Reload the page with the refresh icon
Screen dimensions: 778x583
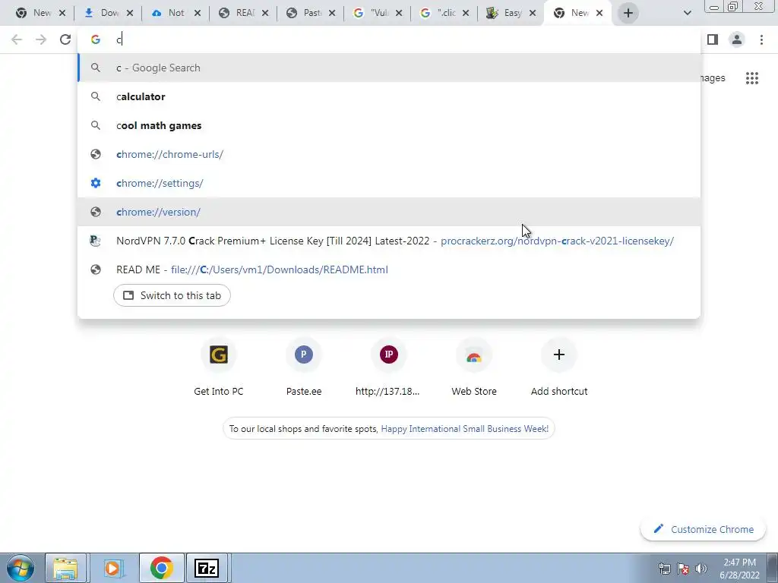point(65,39)
